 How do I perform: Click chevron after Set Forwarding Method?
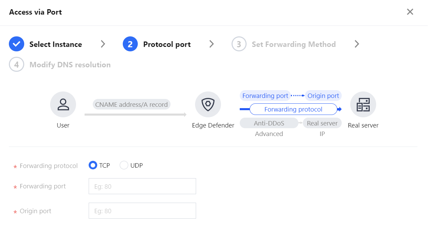357,44
